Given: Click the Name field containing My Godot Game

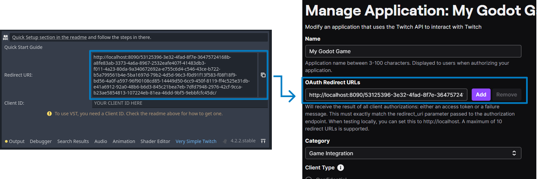Looking at the screenshot, I should coord(413,51).
